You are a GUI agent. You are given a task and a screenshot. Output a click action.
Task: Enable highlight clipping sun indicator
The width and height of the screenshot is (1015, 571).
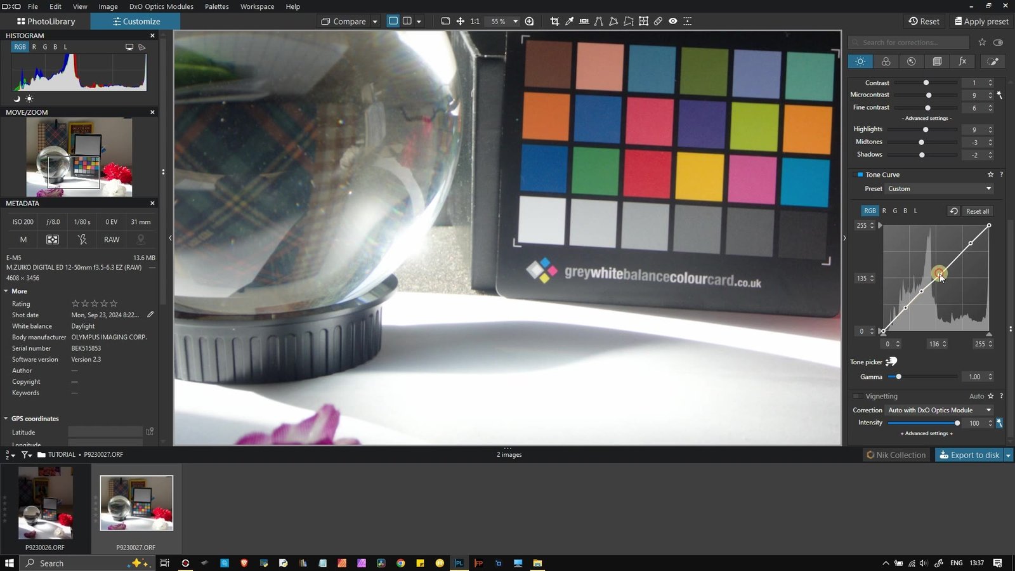point(29,98)
